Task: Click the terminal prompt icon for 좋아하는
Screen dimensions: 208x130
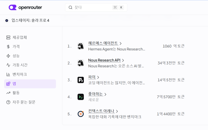Action: (81, 97)
